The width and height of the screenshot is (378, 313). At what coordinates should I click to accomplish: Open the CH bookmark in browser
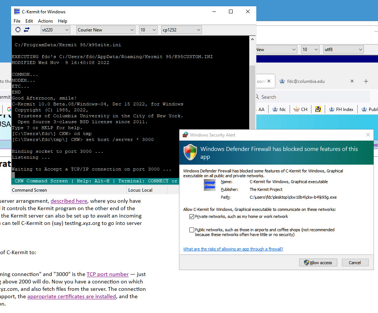tap(300, 109)
